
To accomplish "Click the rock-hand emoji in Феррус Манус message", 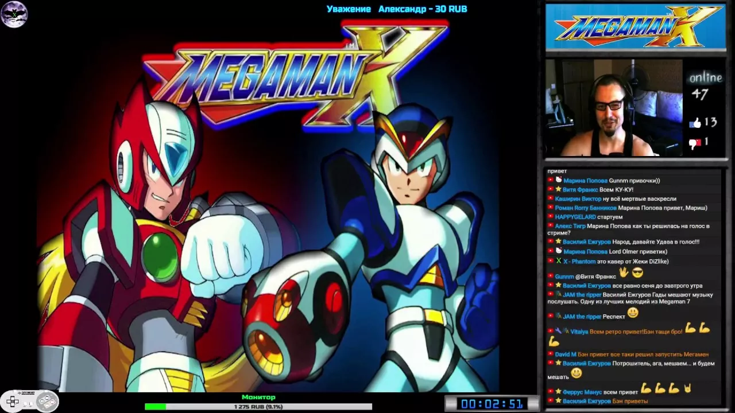I will click(x=687, y=389).
